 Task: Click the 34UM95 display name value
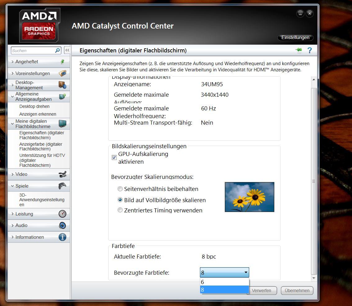coord(212,84)
